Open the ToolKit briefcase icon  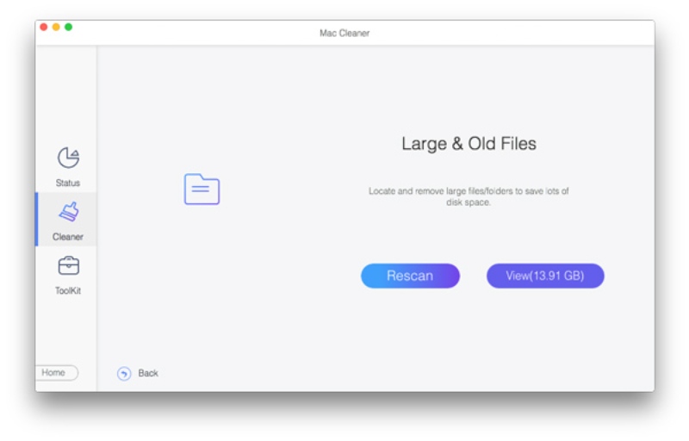click(x=68, y=266)
